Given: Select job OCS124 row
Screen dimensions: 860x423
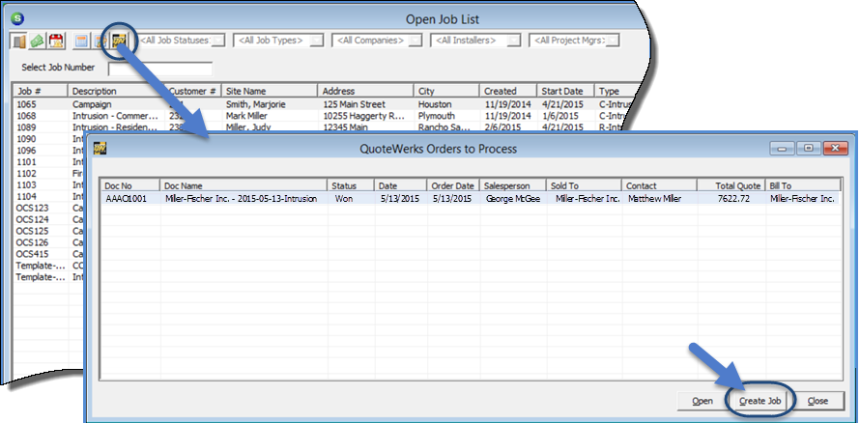Looking at the screenshot, I should 49,220.
